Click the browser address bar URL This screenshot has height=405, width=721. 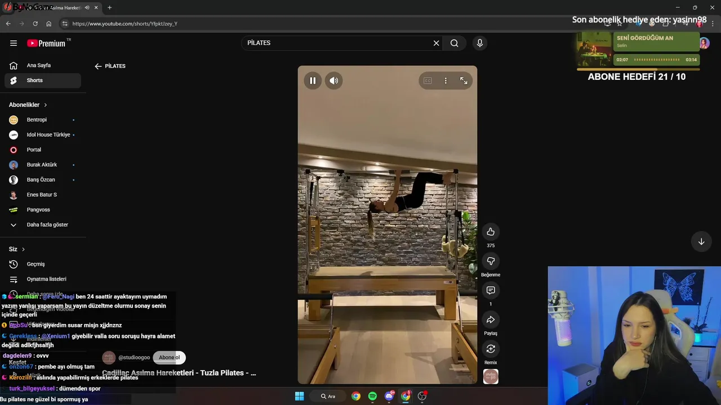click(125, 24)
